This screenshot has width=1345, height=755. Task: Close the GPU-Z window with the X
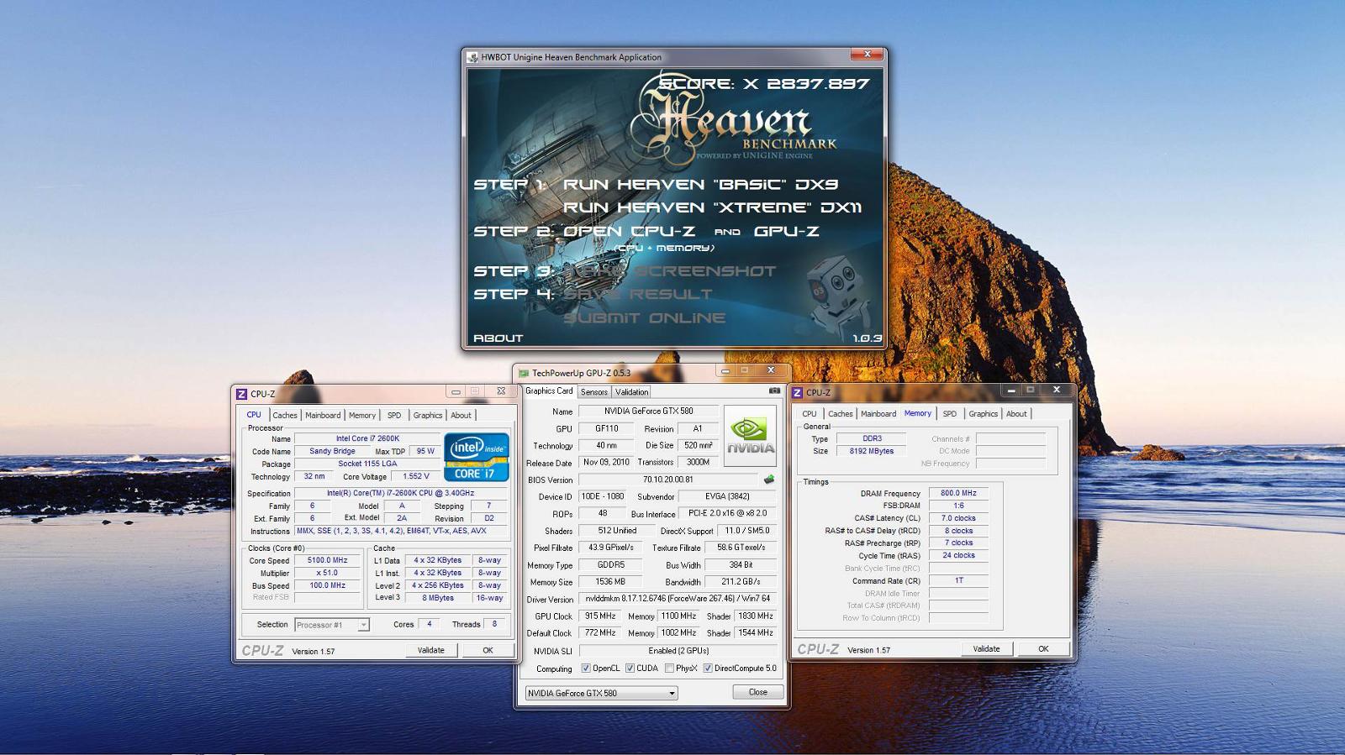click(x=770, y=370)
